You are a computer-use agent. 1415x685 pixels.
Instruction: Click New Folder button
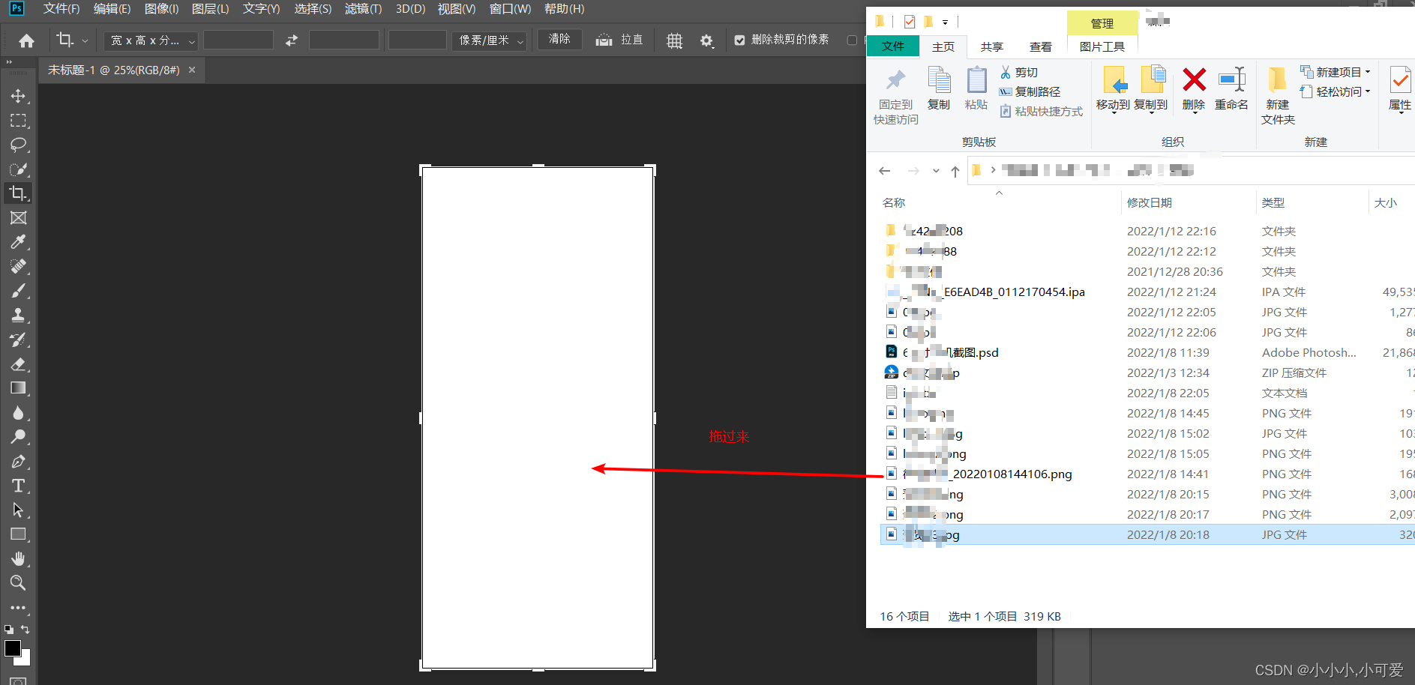1278,96
